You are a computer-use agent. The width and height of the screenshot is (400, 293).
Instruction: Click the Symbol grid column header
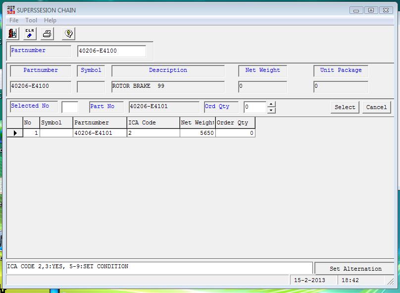click(56, 122)
